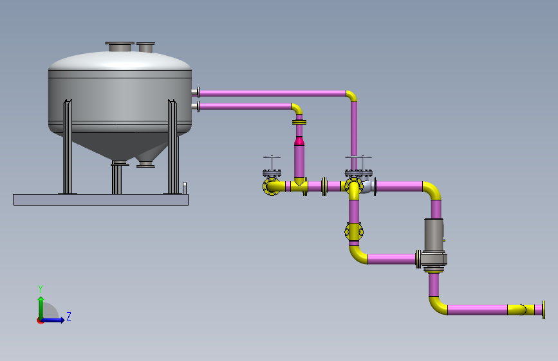Image resolution: width=558 pixels, height=361 pixels.
Task: Select the yellow tee near the outlet end
Action: 521,310
